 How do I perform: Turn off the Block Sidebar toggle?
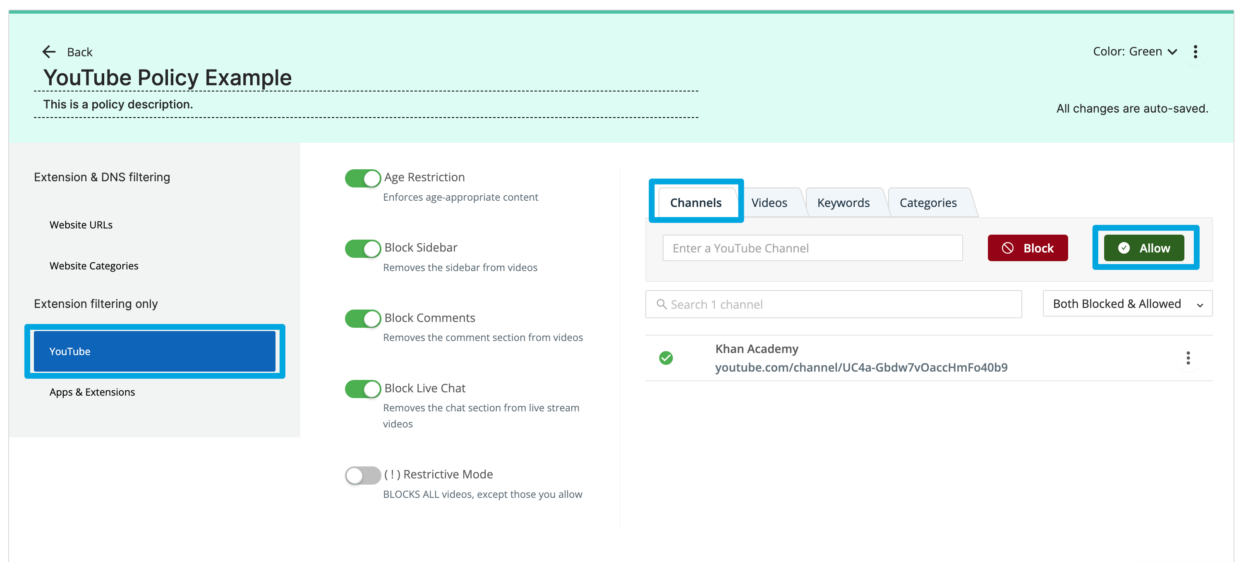(362, 248)
